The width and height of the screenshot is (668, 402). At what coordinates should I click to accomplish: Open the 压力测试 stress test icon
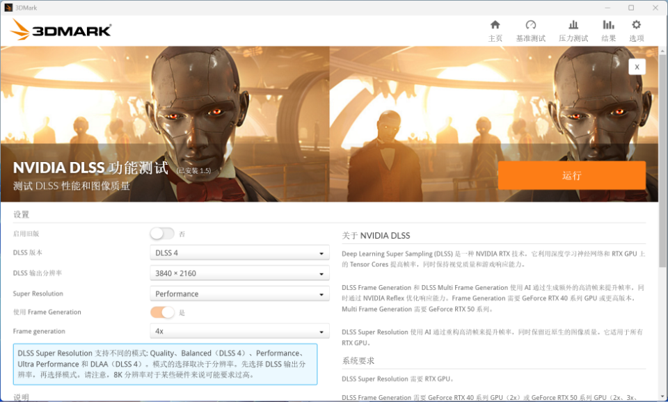coord(573,25)
